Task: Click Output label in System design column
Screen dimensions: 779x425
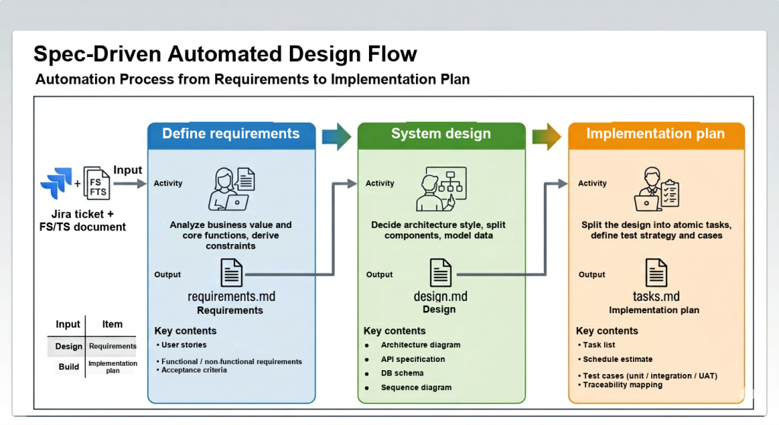Action: point(380,274)
